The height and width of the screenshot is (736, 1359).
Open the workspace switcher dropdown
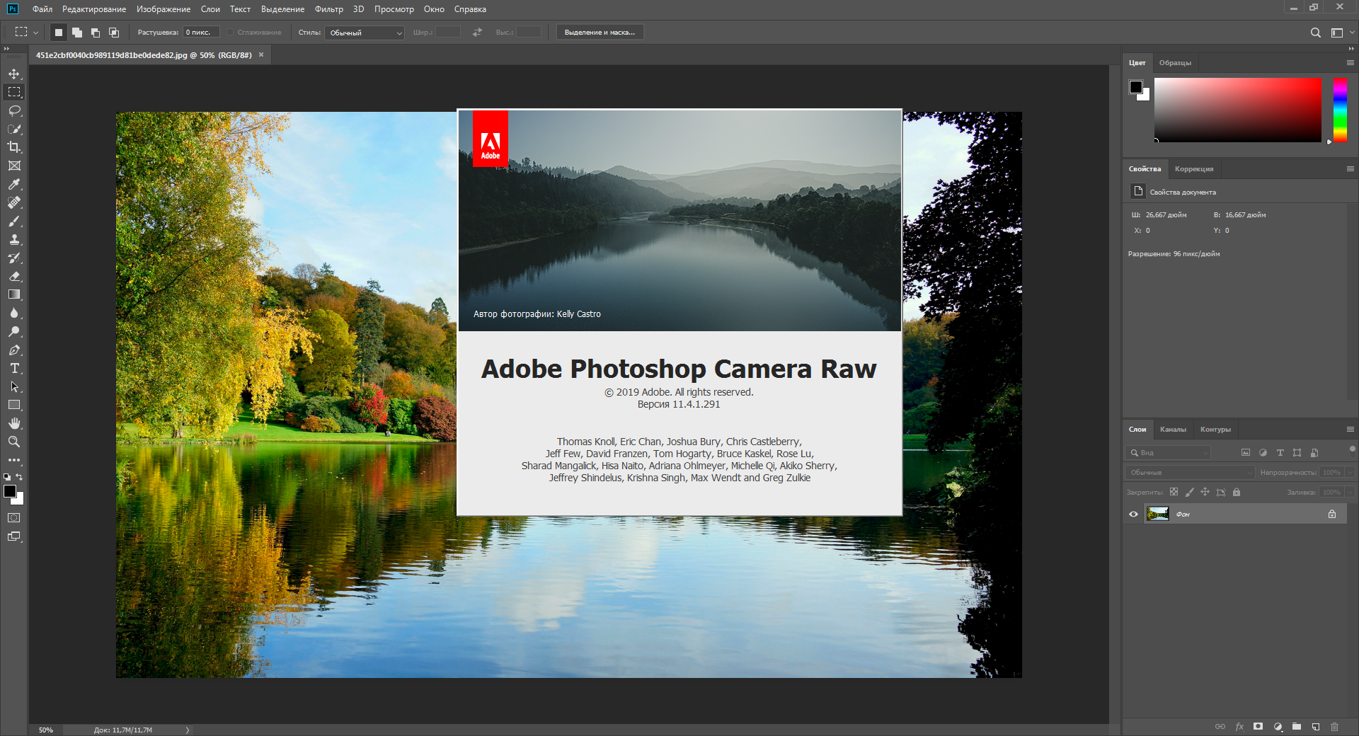tap(1341, 33)
